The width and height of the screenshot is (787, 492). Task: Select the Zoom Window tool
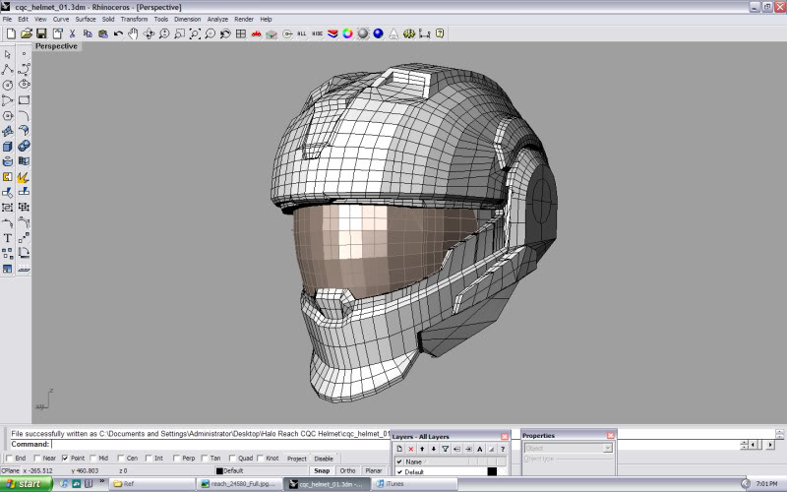(x=180, y=33)
